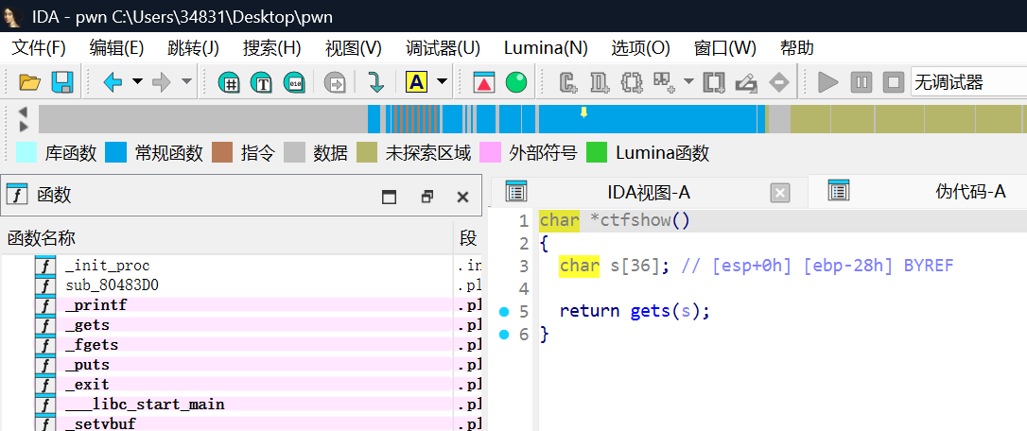Click the navigation band lower-right arrow

(23, 127)
